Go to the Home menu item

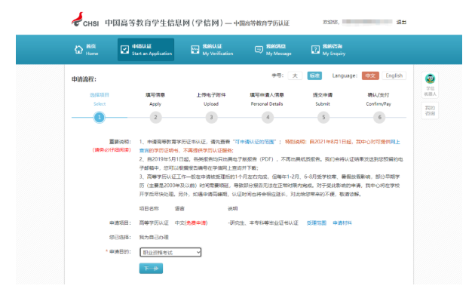point(87,50)
